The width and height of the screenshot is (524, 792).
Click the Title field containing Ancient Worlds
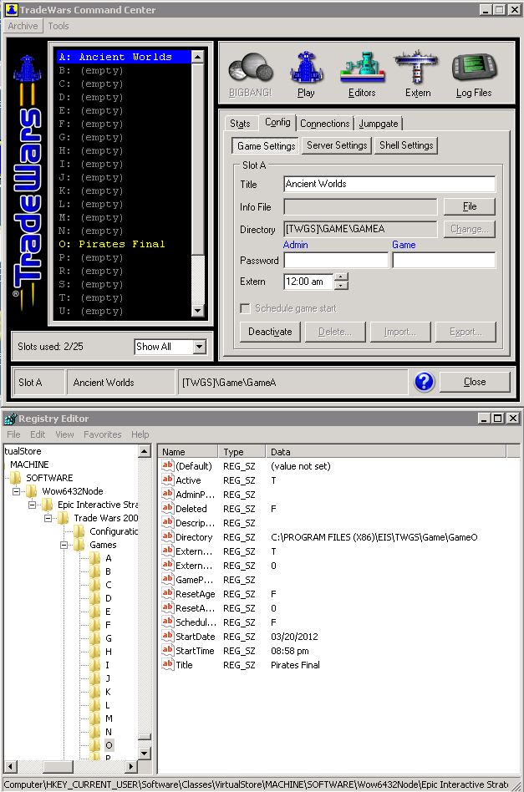coord(389,184)
